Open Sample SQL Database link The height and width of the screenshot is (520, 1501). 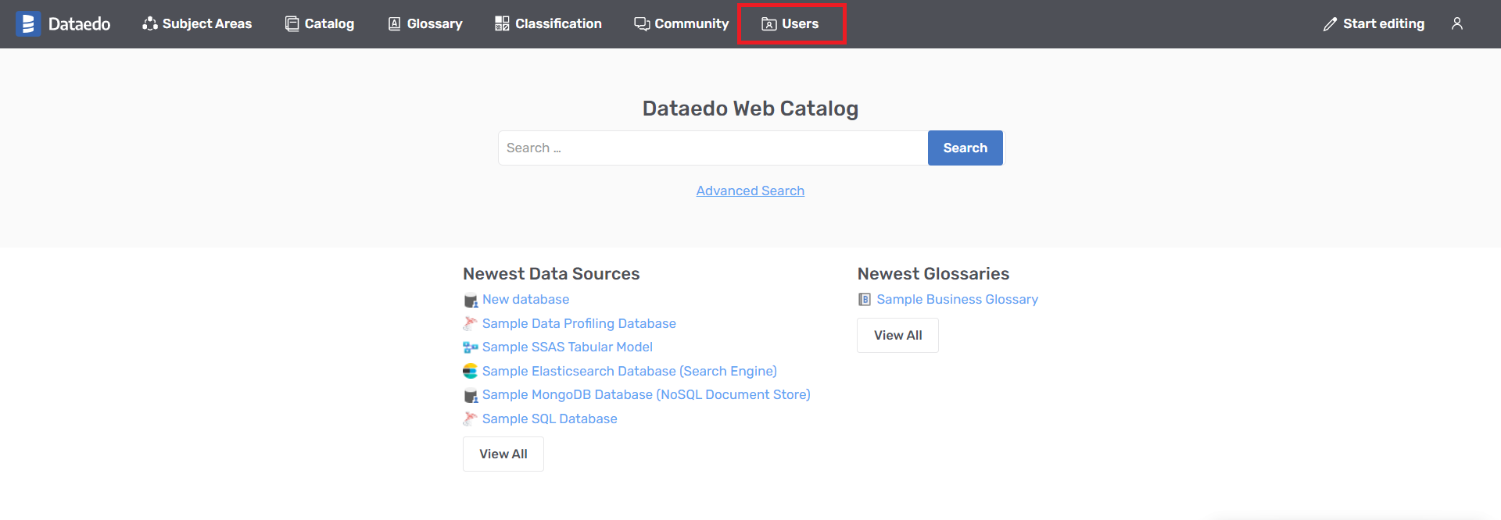tap(550, 418)
